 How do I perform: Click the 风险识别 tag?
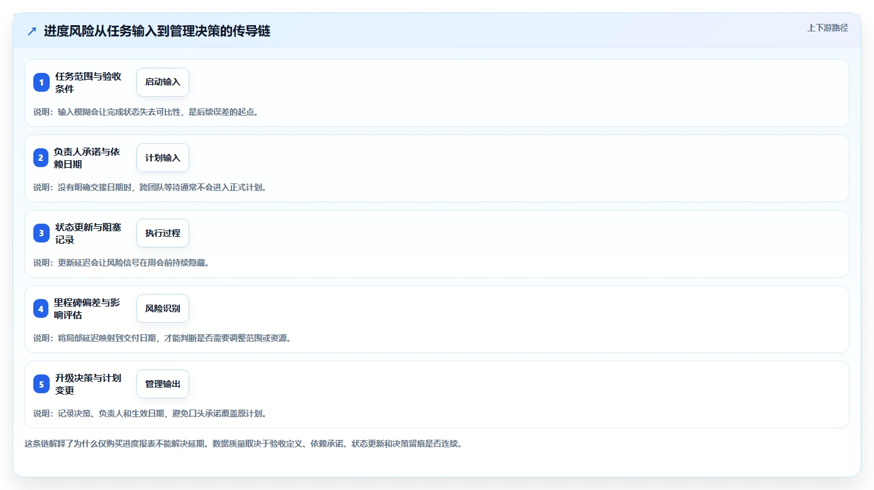click(x=163, y=308)
